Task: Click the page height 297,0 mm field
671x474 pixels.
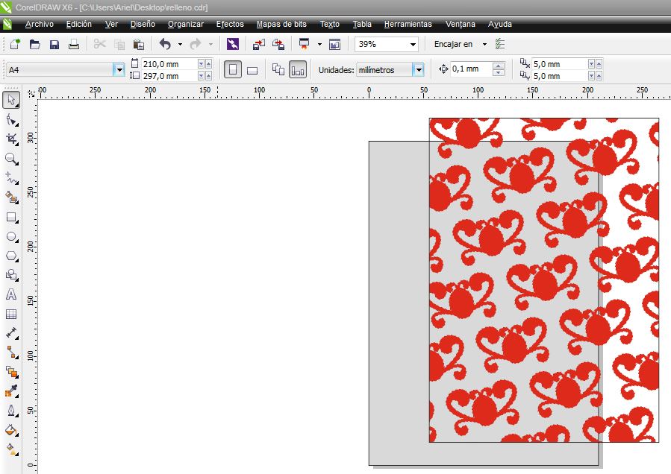Action: coord(169,76)
